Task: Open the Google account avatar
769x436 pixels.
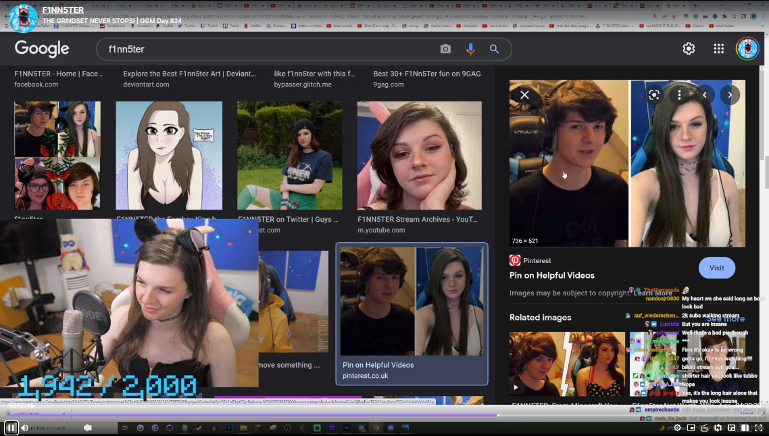Action: click(x=747, y=49)
